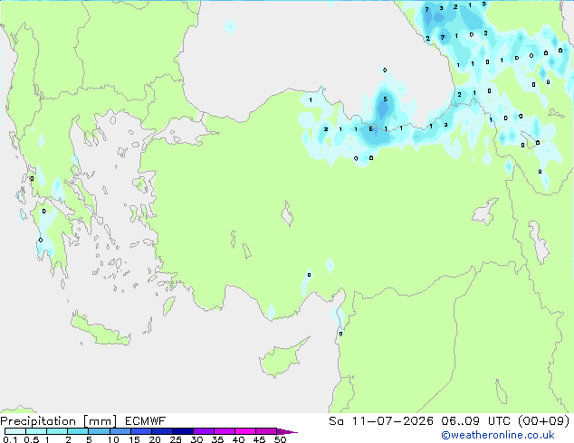Viewport: 574px width, 443px height.
Task: Click the '(00+09)' forecast offset text
Action: pos(544,421)
